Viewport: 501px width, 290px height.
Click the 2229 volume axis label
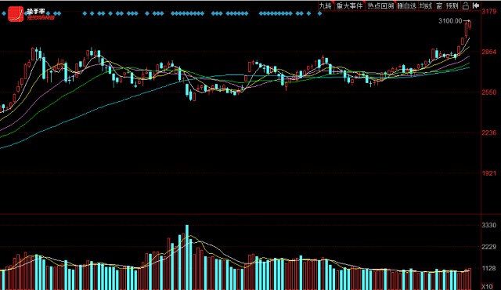pyautogui.click(x=489, y=247)
